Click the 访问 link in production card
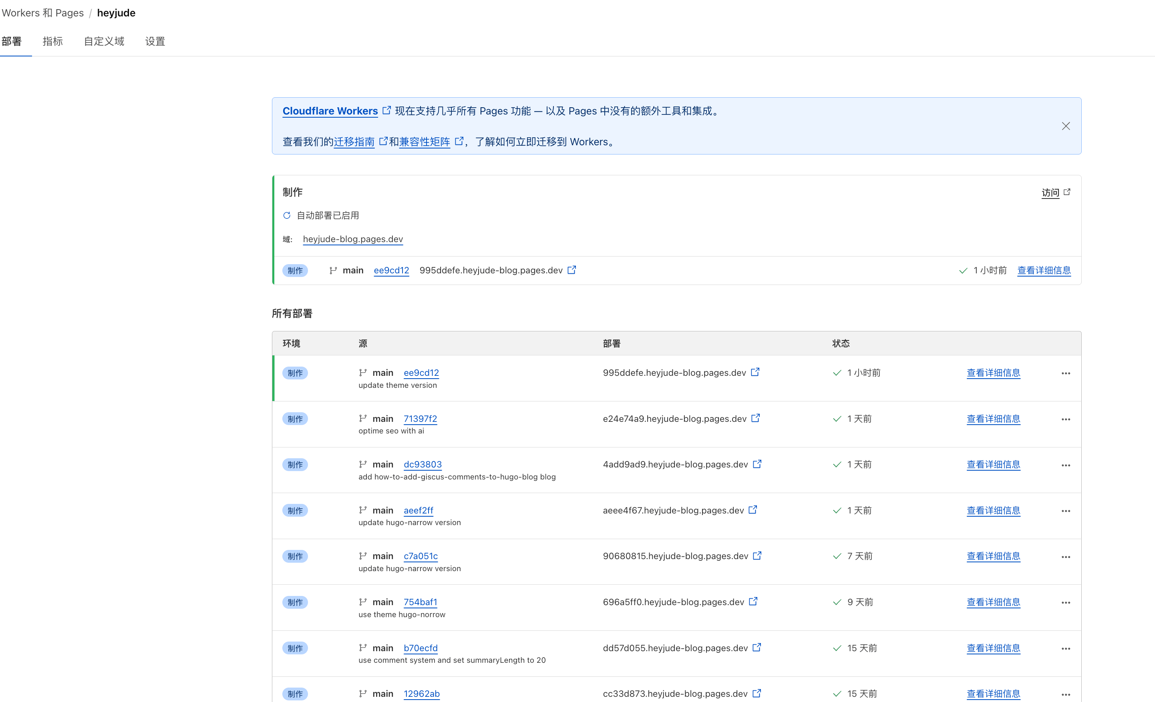Viewport: 1155px width, 702px height. [1050, 193]
